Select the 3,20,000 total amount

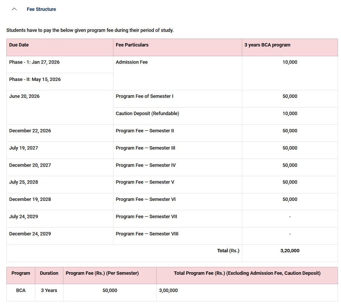[290, 250]
